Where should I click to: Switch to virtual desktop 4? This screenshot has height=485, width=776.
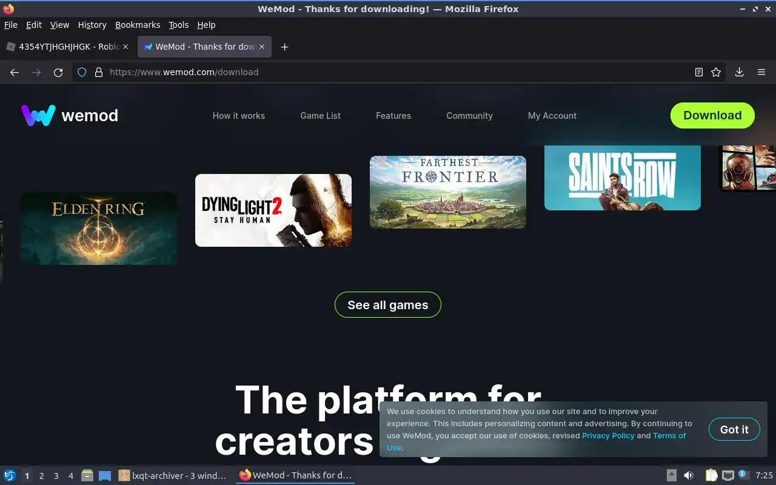[x=70, y=476]
